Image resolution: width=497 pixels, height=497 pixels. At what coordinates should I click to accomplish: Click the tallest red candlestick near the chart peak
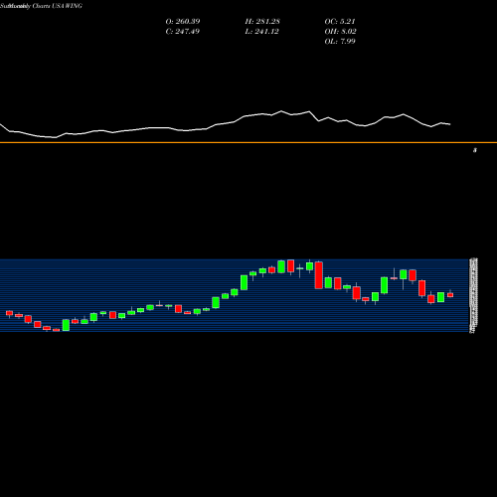pos(319,275)
